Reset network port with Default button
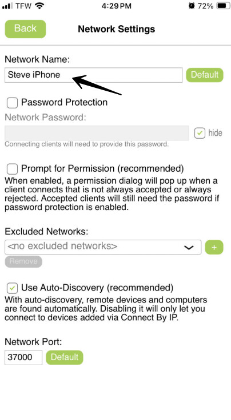The width and height of the screenshot is (231, 420). (x=65, y=357)
